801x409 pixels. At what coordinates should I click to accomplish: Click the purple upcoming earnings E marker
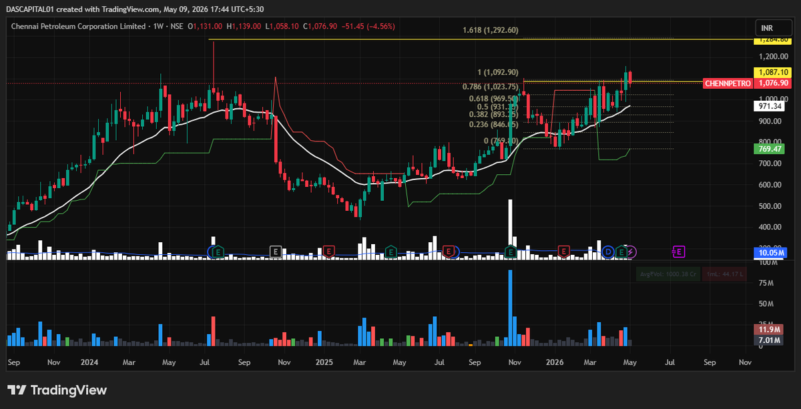[x=679, y=252]
